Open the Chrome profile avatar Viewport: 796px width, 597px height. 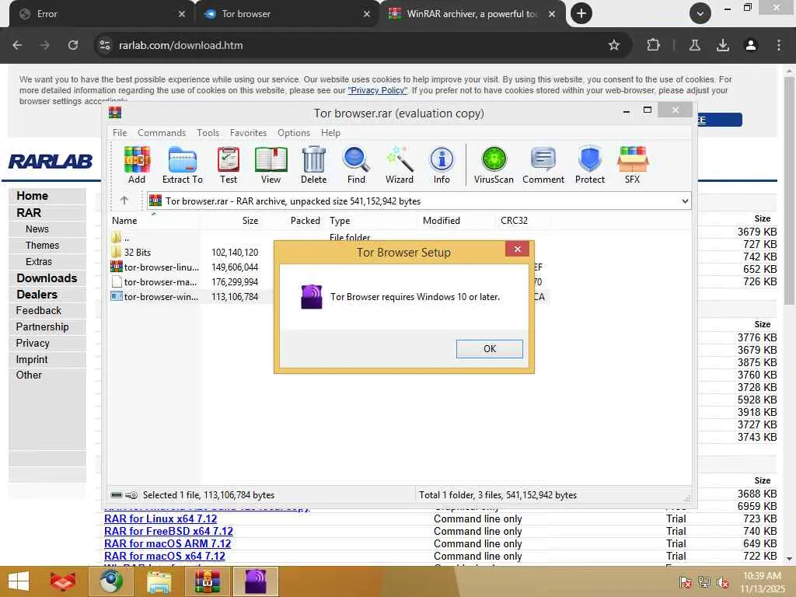tap(750, 45)
